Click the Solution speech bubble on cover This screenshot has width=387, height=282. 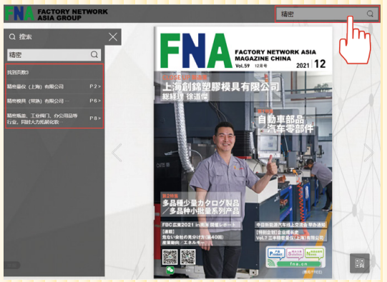[295, 253]
